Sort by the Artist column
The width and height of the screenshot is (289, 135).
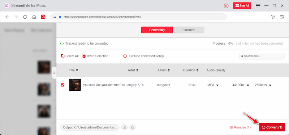click(133, 70)
